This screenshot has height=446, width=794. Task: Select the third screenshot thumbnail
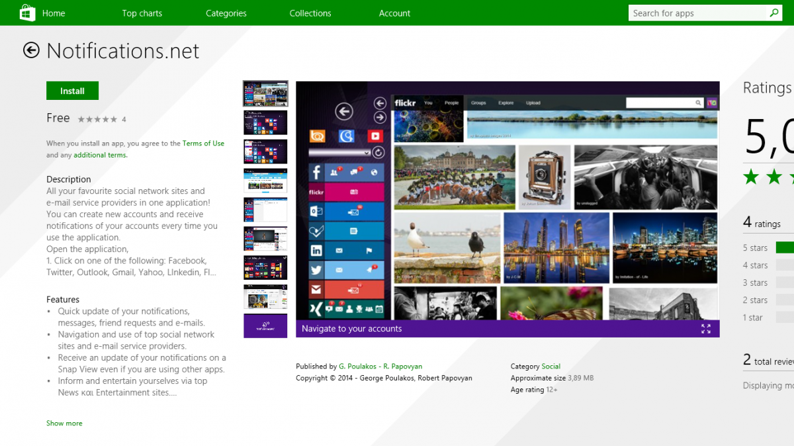265,152
